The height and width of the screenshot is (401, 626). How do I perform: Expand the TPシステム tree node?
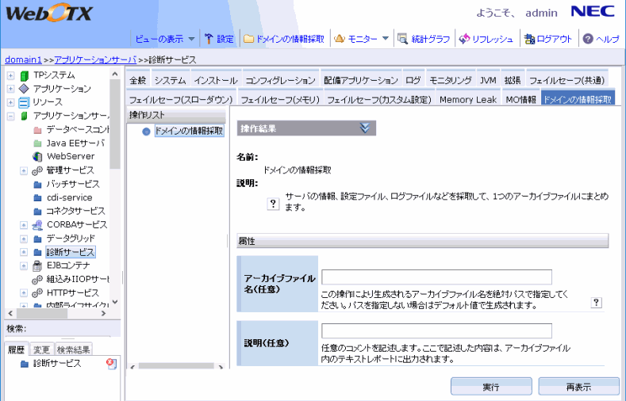tap(10, 75)
